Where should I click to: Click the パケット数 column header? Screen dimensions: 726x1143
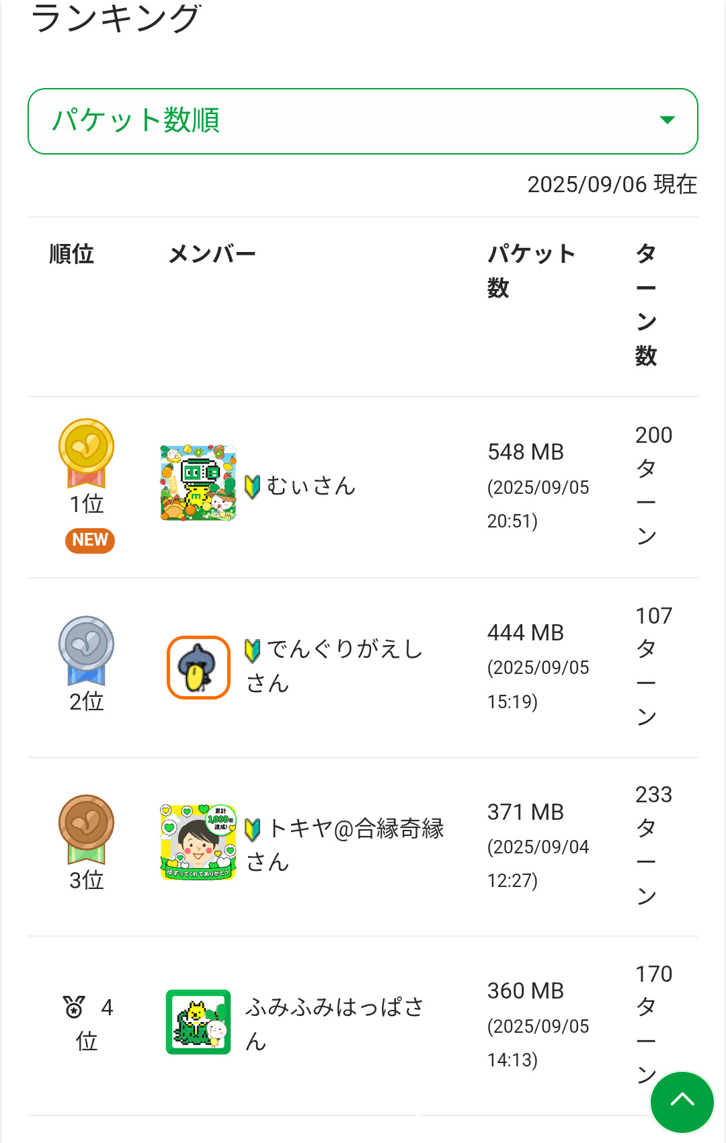531,270
